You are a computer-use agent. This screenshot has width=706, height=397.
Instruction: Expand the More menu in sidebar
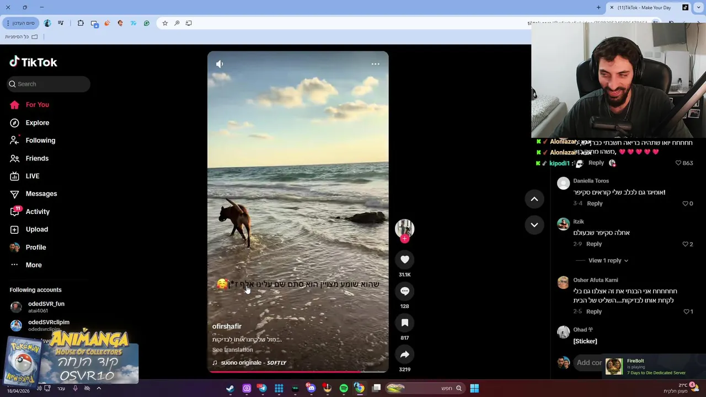click(x=26, y=265)
